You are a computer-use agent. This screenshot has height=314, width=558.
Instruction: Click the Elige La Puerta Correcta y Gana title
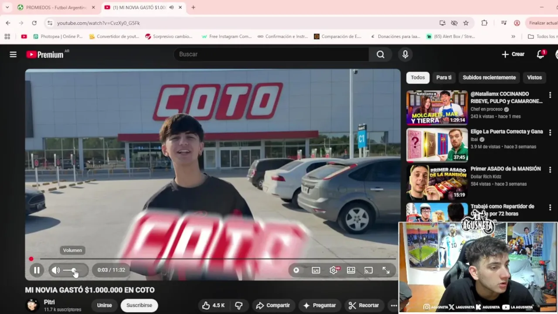pyautogui.click(x=507, y=132)
